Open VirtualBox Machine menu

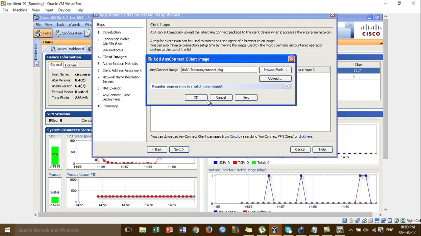point(20,10)
